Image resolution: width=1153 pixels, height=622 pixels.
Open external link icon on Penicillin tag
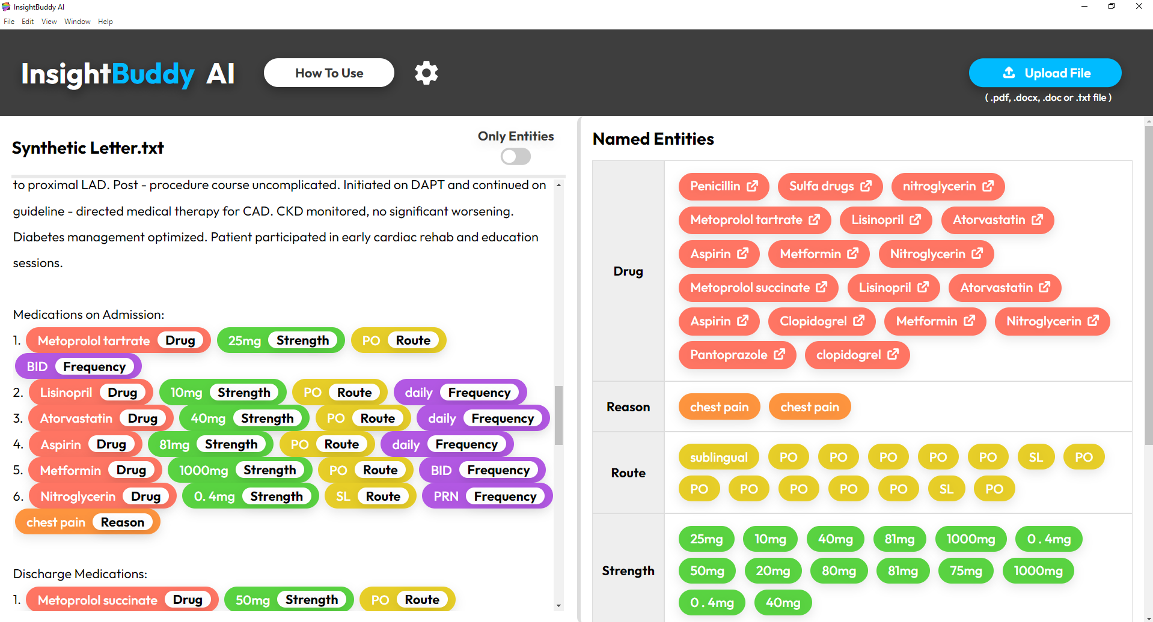click(x=753, y=186)
